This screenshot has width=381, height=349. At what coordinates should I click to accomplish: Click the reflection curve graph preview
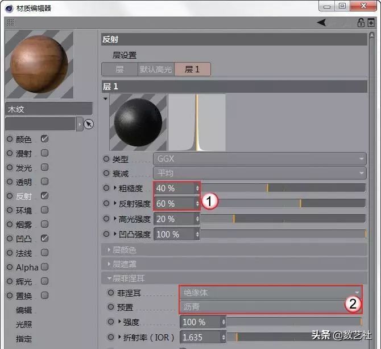pos(197,122)
